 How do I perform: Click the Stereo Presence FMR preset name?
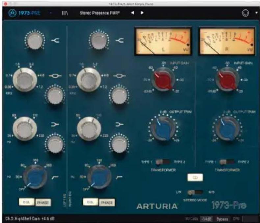(100, 13)
